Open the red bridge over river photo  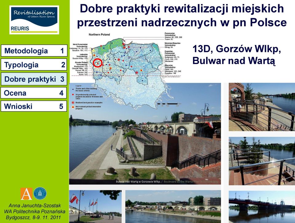click(x=262, y=207)
